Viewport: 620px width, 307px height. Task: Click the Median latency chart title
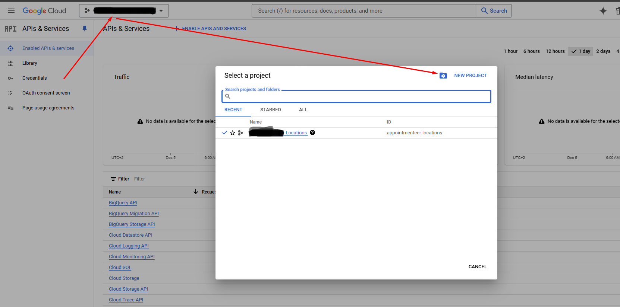click(x=534, y=77)
